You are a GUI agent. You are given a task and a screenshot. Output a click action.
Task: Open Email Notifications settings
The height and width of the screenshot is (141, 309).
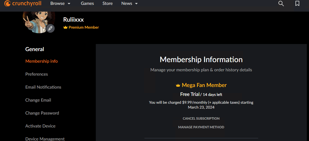pos(43,87)
